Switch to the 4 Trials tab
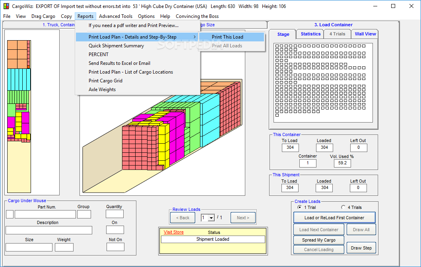Viewport: 421px width, 267px height. click(x=337, y=34)
